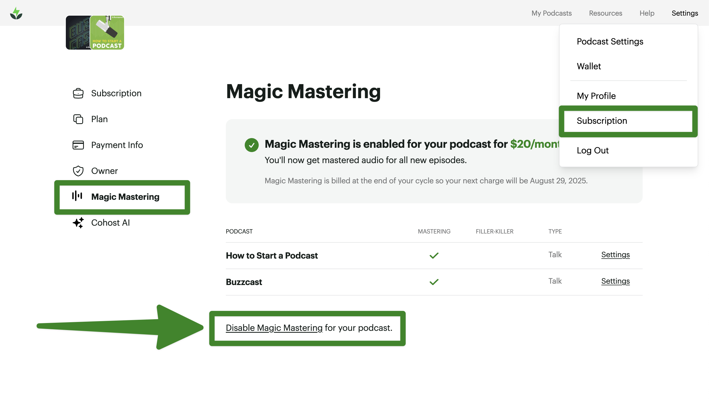Image resolution: width=709 pixels, height=405 pixels.
Task: Click the Magic Mastering waveform icon
Action: (77, 196)
